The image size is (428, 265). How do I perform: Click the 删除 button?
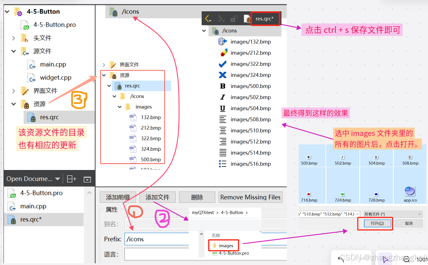coord(197,197)
